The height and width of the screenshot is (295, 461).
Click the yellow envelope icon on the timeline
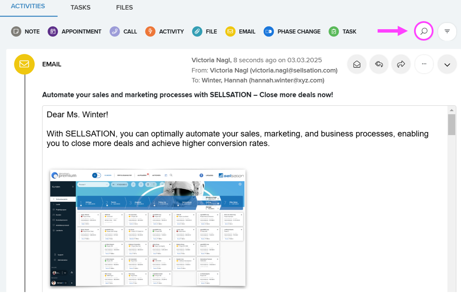coord(25,64)
